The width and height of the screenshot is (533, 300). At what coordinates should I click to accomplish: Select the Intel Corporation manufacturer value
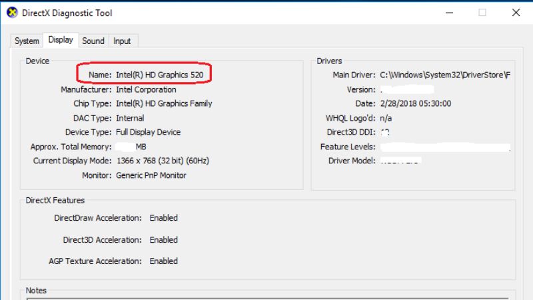pyautogui.click(x=146, y=89)
